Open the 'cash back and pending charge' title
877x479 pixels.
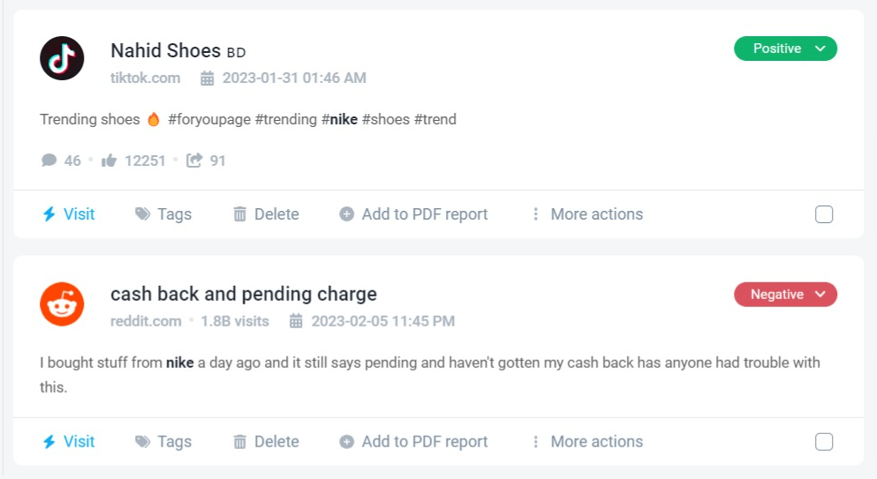[244, 294]
